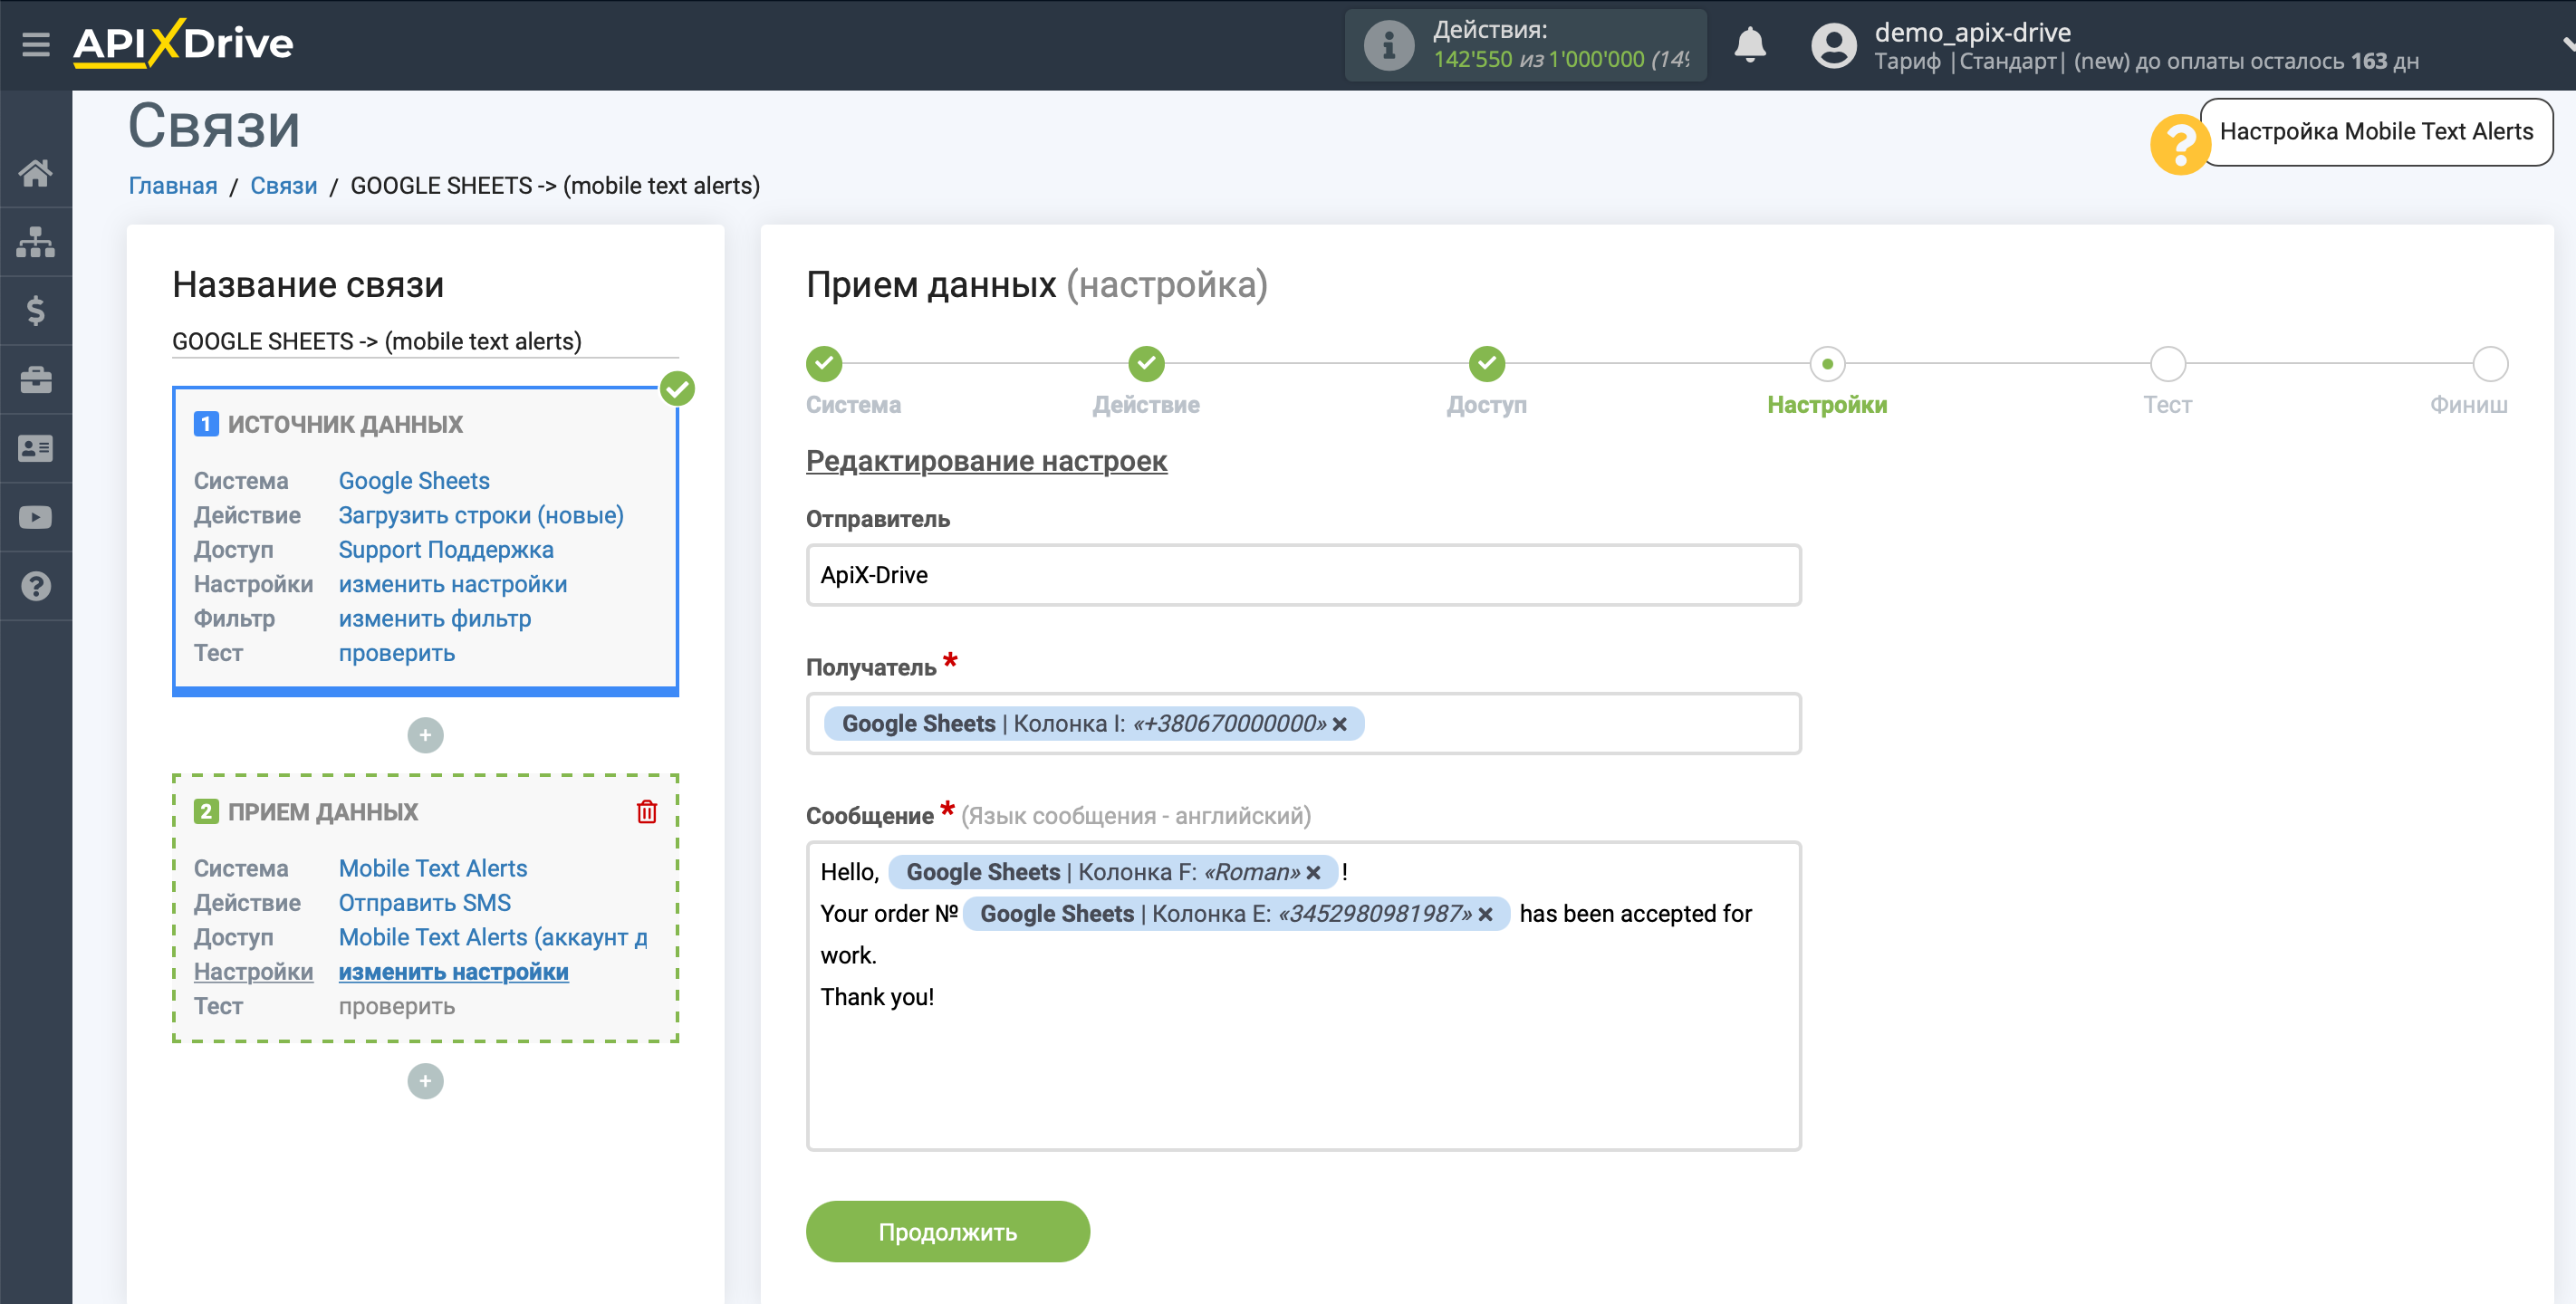This screenshot has height=1304, width=2576.
Task: Open the Google Sheets system link
Action: pos(414,481)
